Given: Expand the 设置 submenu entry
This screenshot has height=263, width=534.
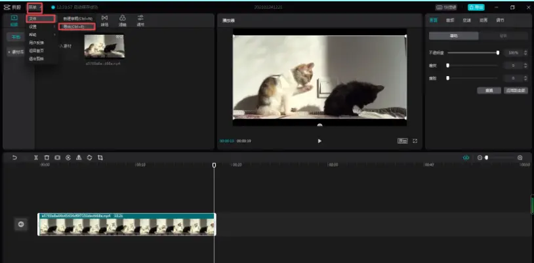Looking at the screenshot, I should (33, 26).
